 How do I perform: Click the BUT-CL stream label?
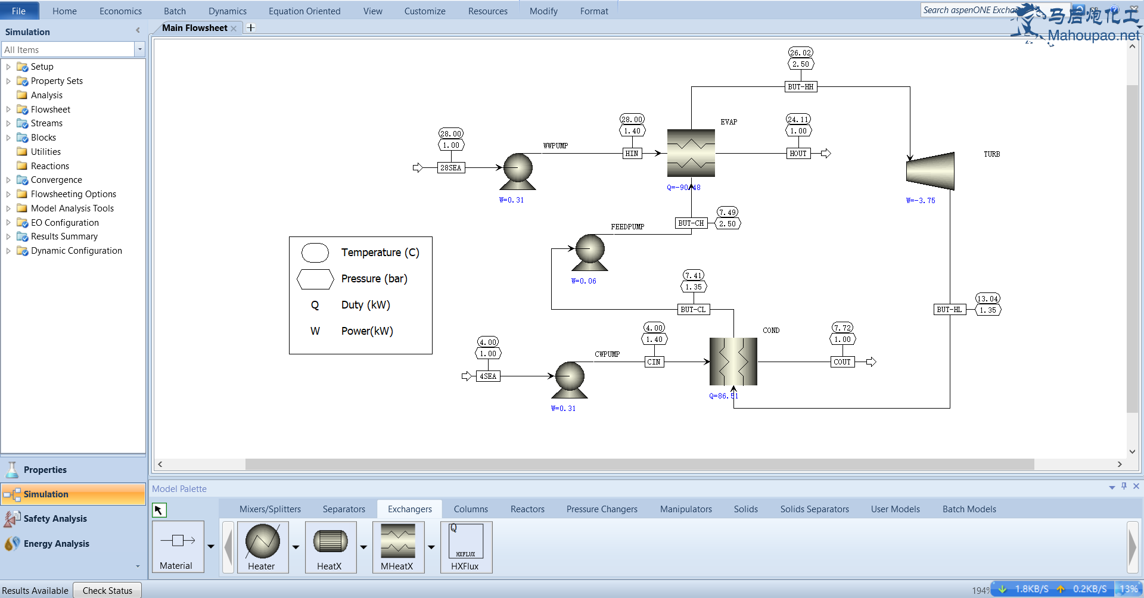click(693, 309)
